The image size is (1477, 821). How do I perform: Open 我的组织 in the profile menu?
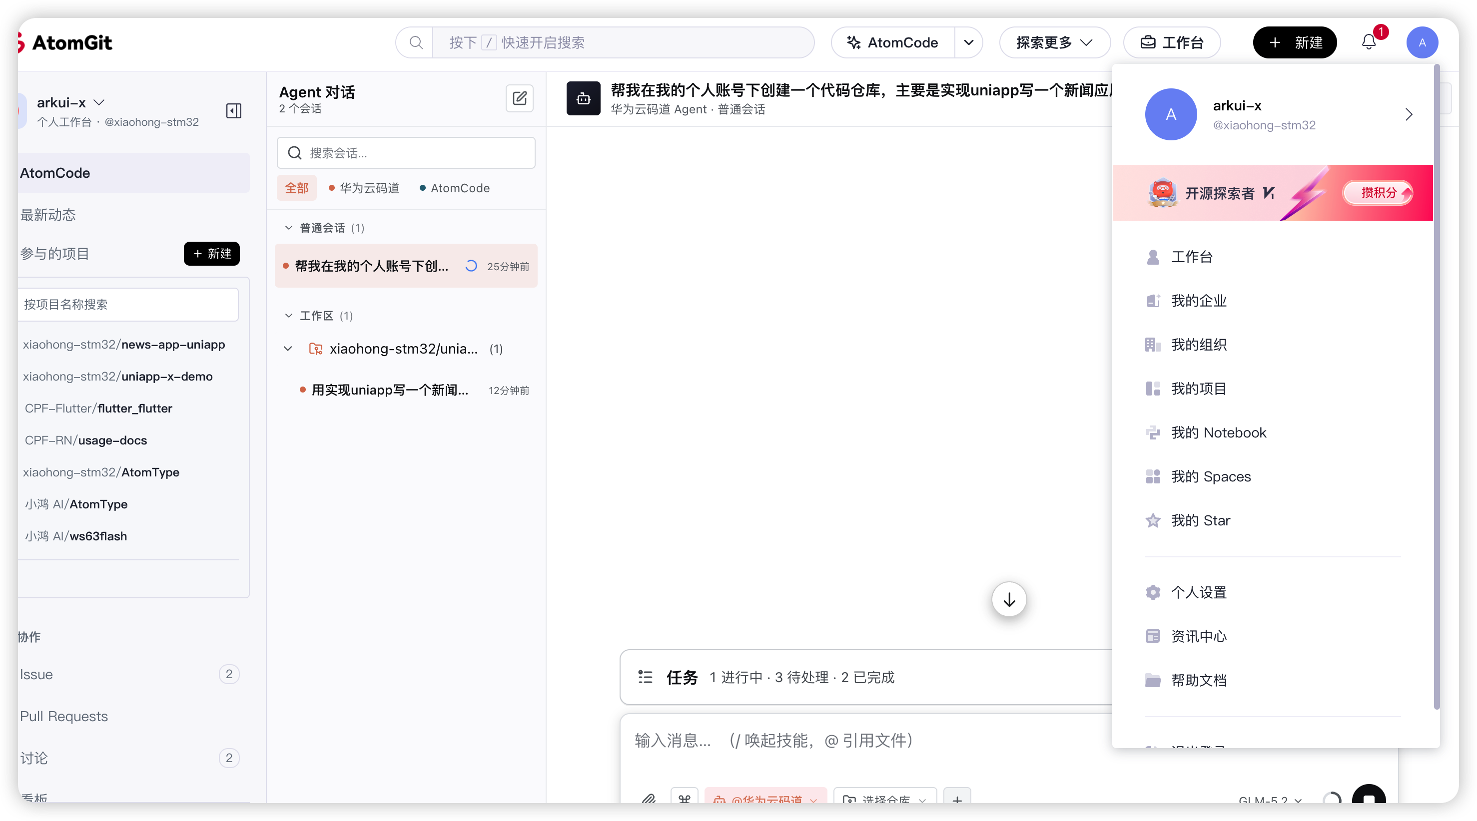[1273, 344]
